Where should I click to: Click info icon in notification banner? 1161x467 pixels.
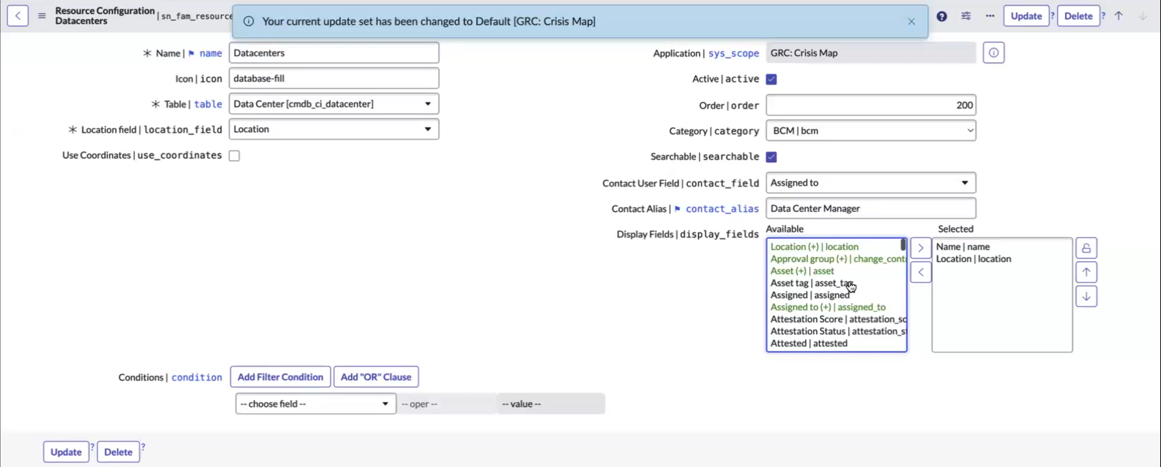(x=248, y=22)
